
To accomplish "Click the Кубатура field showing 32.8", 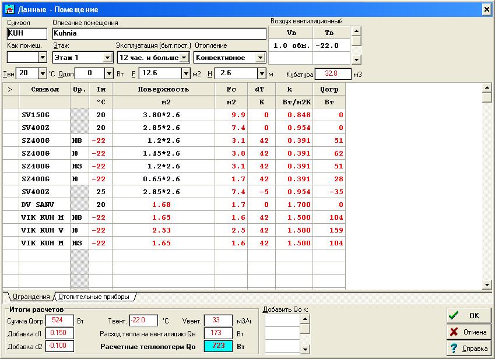I will click(x=333, y=74).
